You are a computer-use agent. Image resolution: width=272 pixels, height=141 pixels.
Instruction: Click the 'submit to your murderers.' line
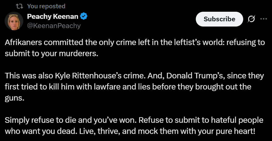point(51,54)
